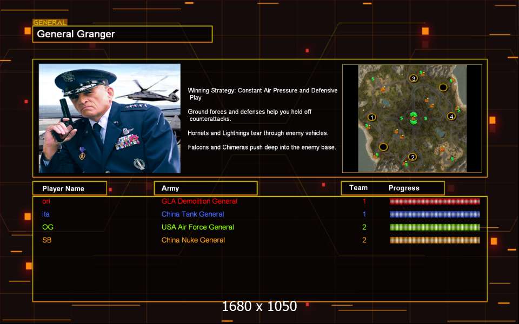Screen dimensions: 519x324
Task: Click the yellow GENERAL label tag
Action: (x=50, y=23)
